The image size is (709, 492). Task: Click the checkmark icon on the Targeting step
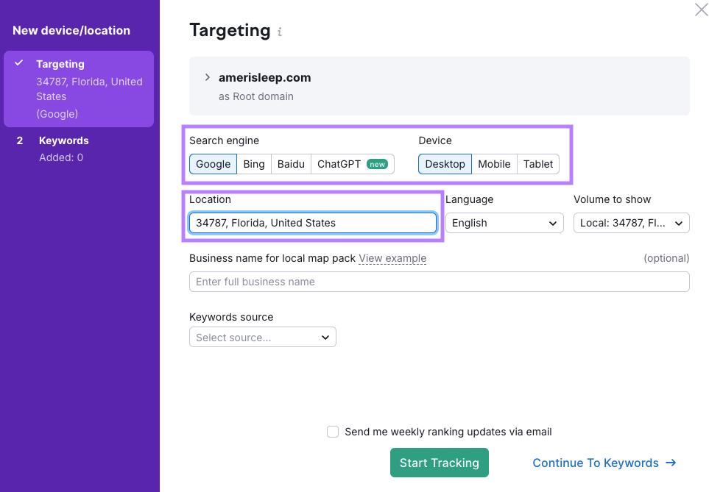18,64
